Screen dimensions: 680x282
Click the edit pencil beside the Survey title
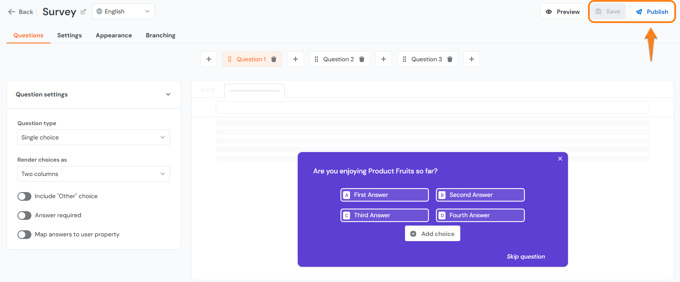tap(83, 12)
